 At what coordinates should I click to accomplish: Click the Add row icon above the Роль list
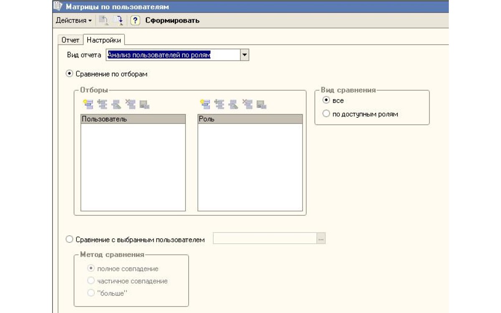tap(205, 104)
